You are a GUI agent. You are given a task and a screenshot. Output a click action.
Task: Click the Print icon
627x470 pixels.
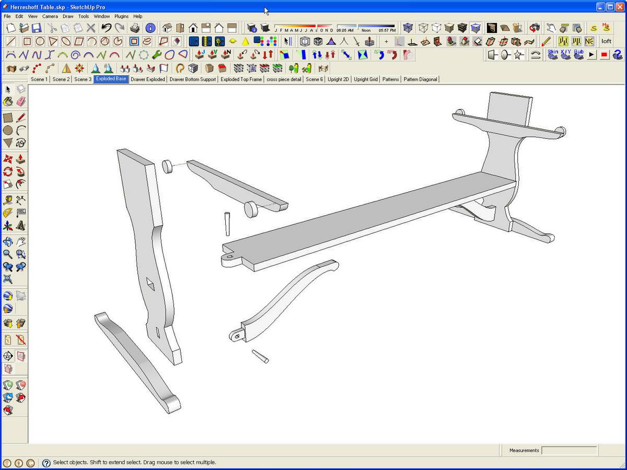(134, 28)
